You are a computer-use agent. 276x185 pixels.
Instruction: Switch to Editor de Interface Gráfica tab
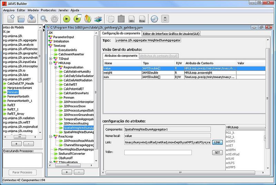coord(171,33)
